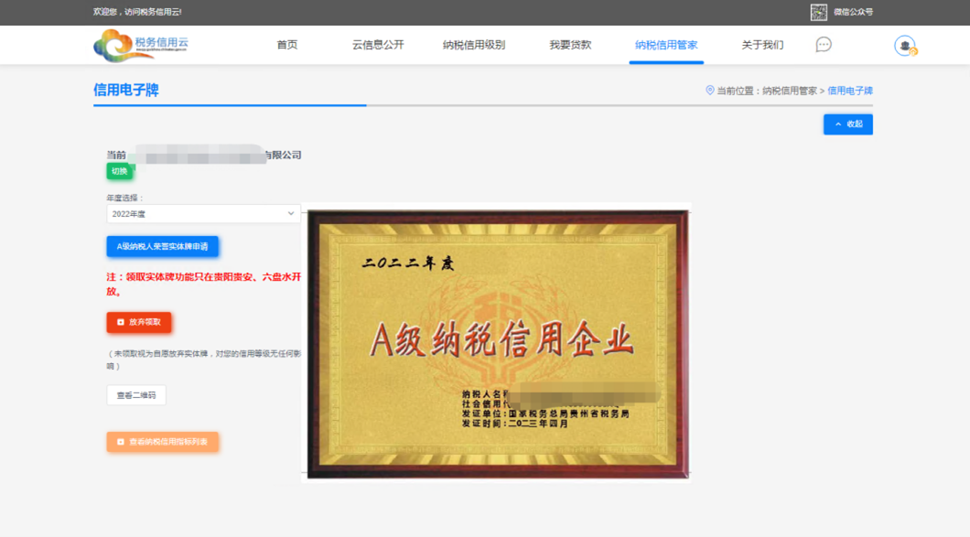Click 信用电子牌 breadcrumb link
970x537 pixels.
coord(850,91)
